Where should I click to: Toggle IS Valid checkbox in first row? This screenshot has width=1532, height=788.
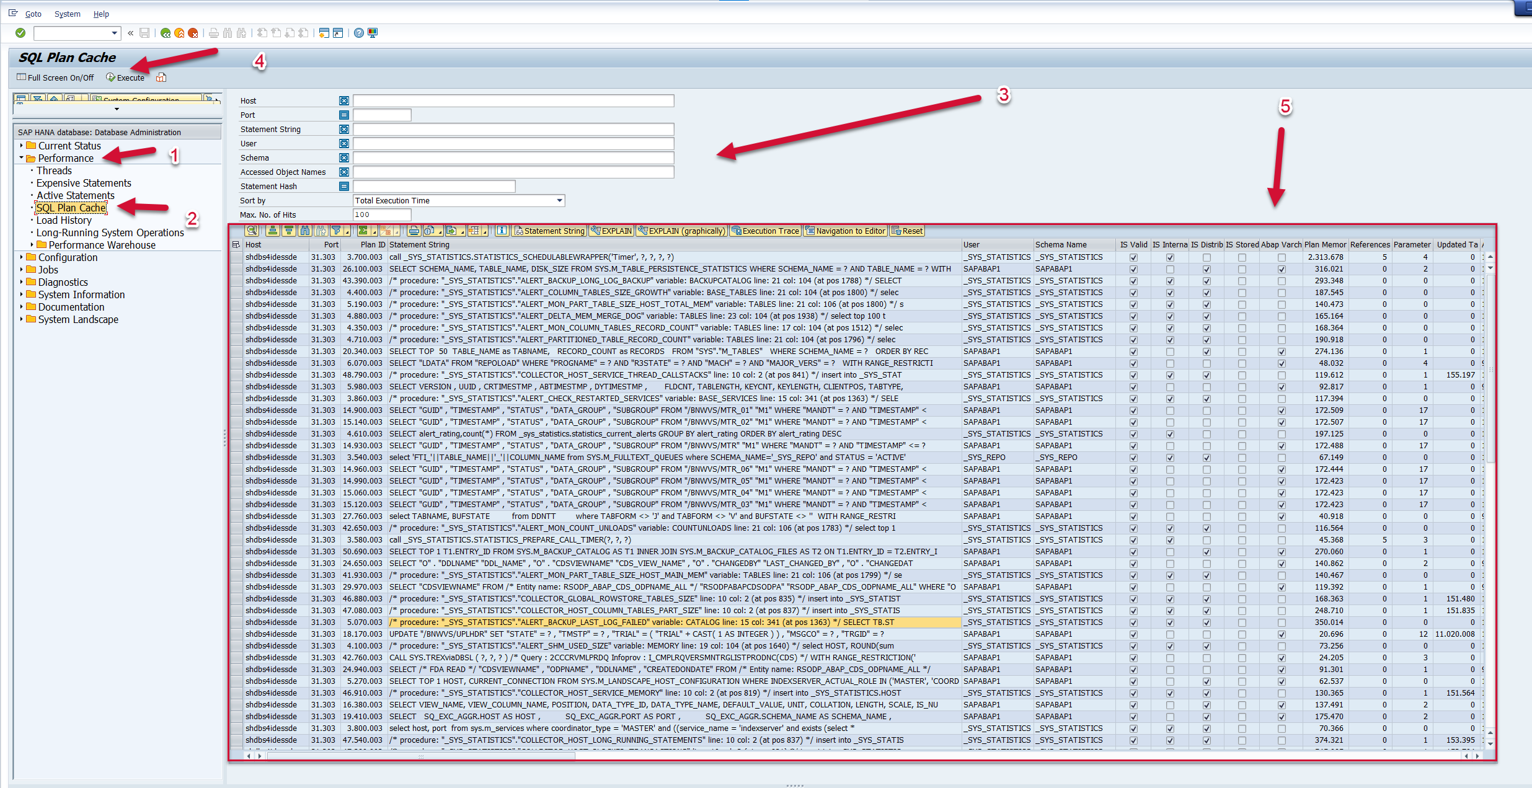(x=1133, y=257)
